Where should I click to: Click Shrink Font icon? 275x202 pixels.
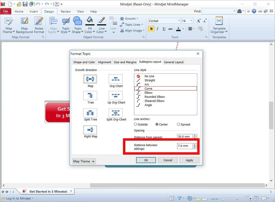tap(205, 21)
